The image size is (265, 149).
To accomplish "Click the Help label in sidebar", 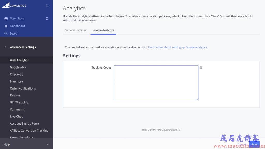I will [7, 144].
